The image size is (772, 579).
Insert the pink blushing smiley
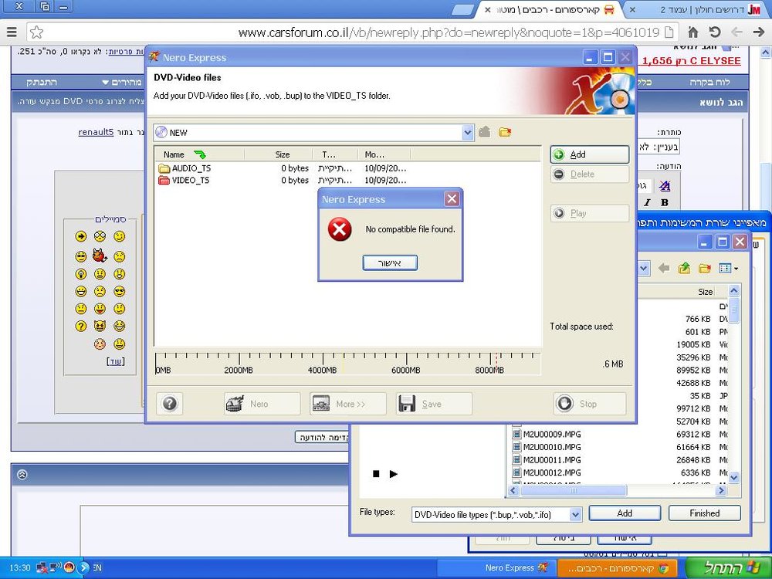[x=100, y=344]
